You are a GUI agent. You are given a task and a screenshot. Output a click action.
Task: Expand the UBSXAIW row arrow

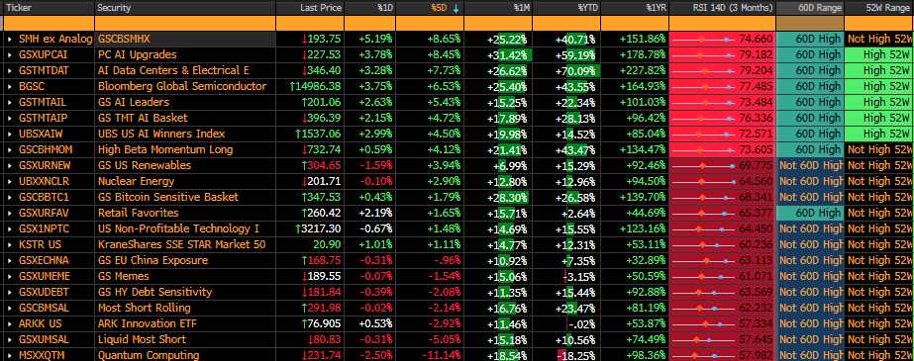[x=10, y=134]
